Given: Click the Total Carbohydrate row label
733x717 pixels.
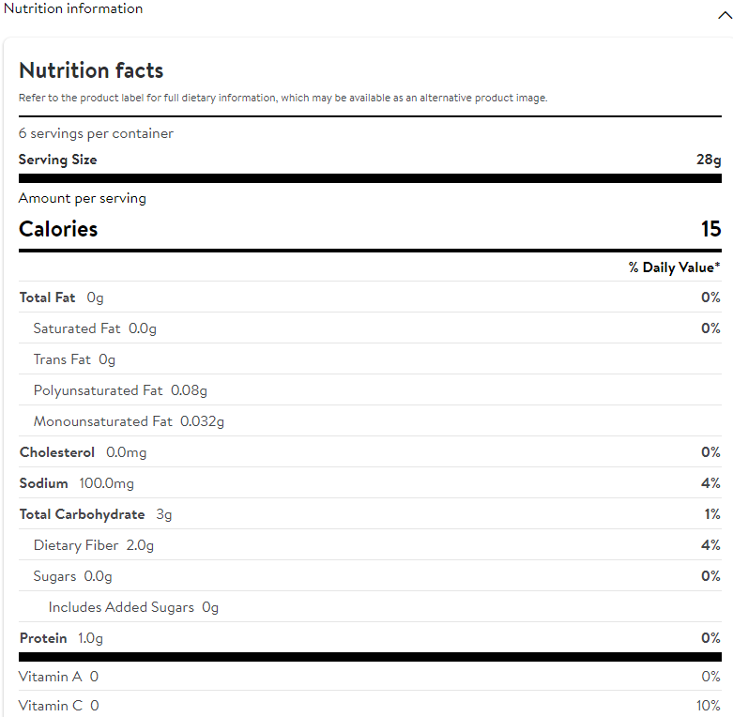Looking at the screenshot, I should [x=83, y=514].
